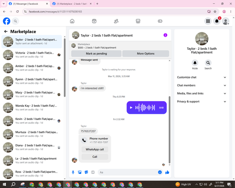Open La conversation in chat list

[x=31, y=161]
